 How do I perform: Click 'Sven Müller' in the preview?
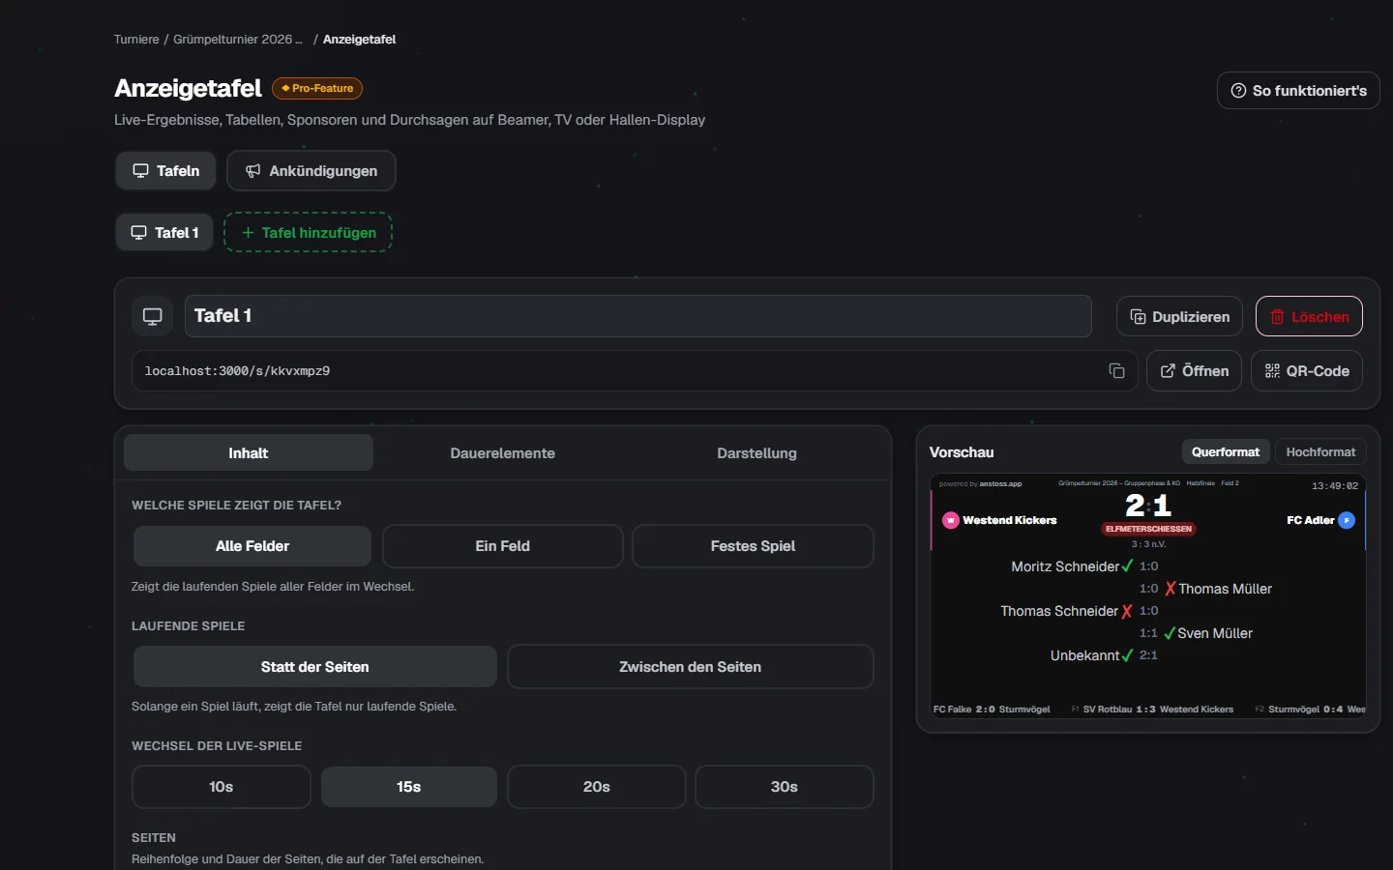tap(1215, 633)
